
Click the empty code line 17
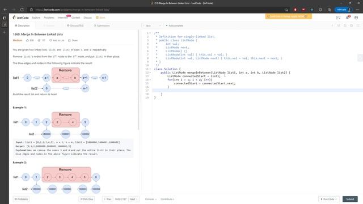coord(258,91)
